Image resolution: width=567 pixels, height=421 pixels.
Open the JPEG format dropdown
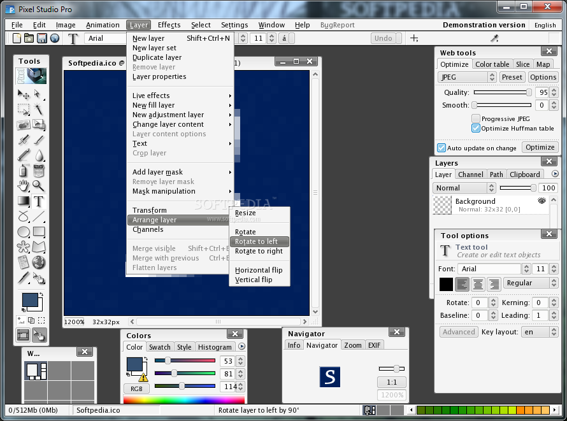pos(466,77)
